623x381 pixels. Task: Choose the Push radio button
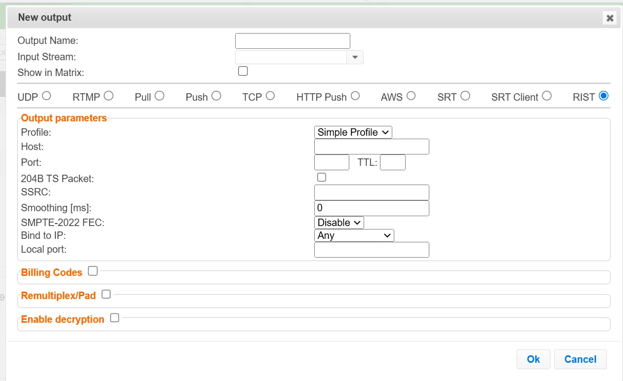pyautogui.click(x=216, y=96)
